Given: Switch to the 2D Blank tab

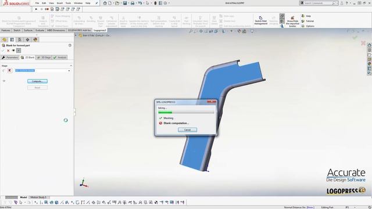Looking at the screenshot, I should click(28, 57).
